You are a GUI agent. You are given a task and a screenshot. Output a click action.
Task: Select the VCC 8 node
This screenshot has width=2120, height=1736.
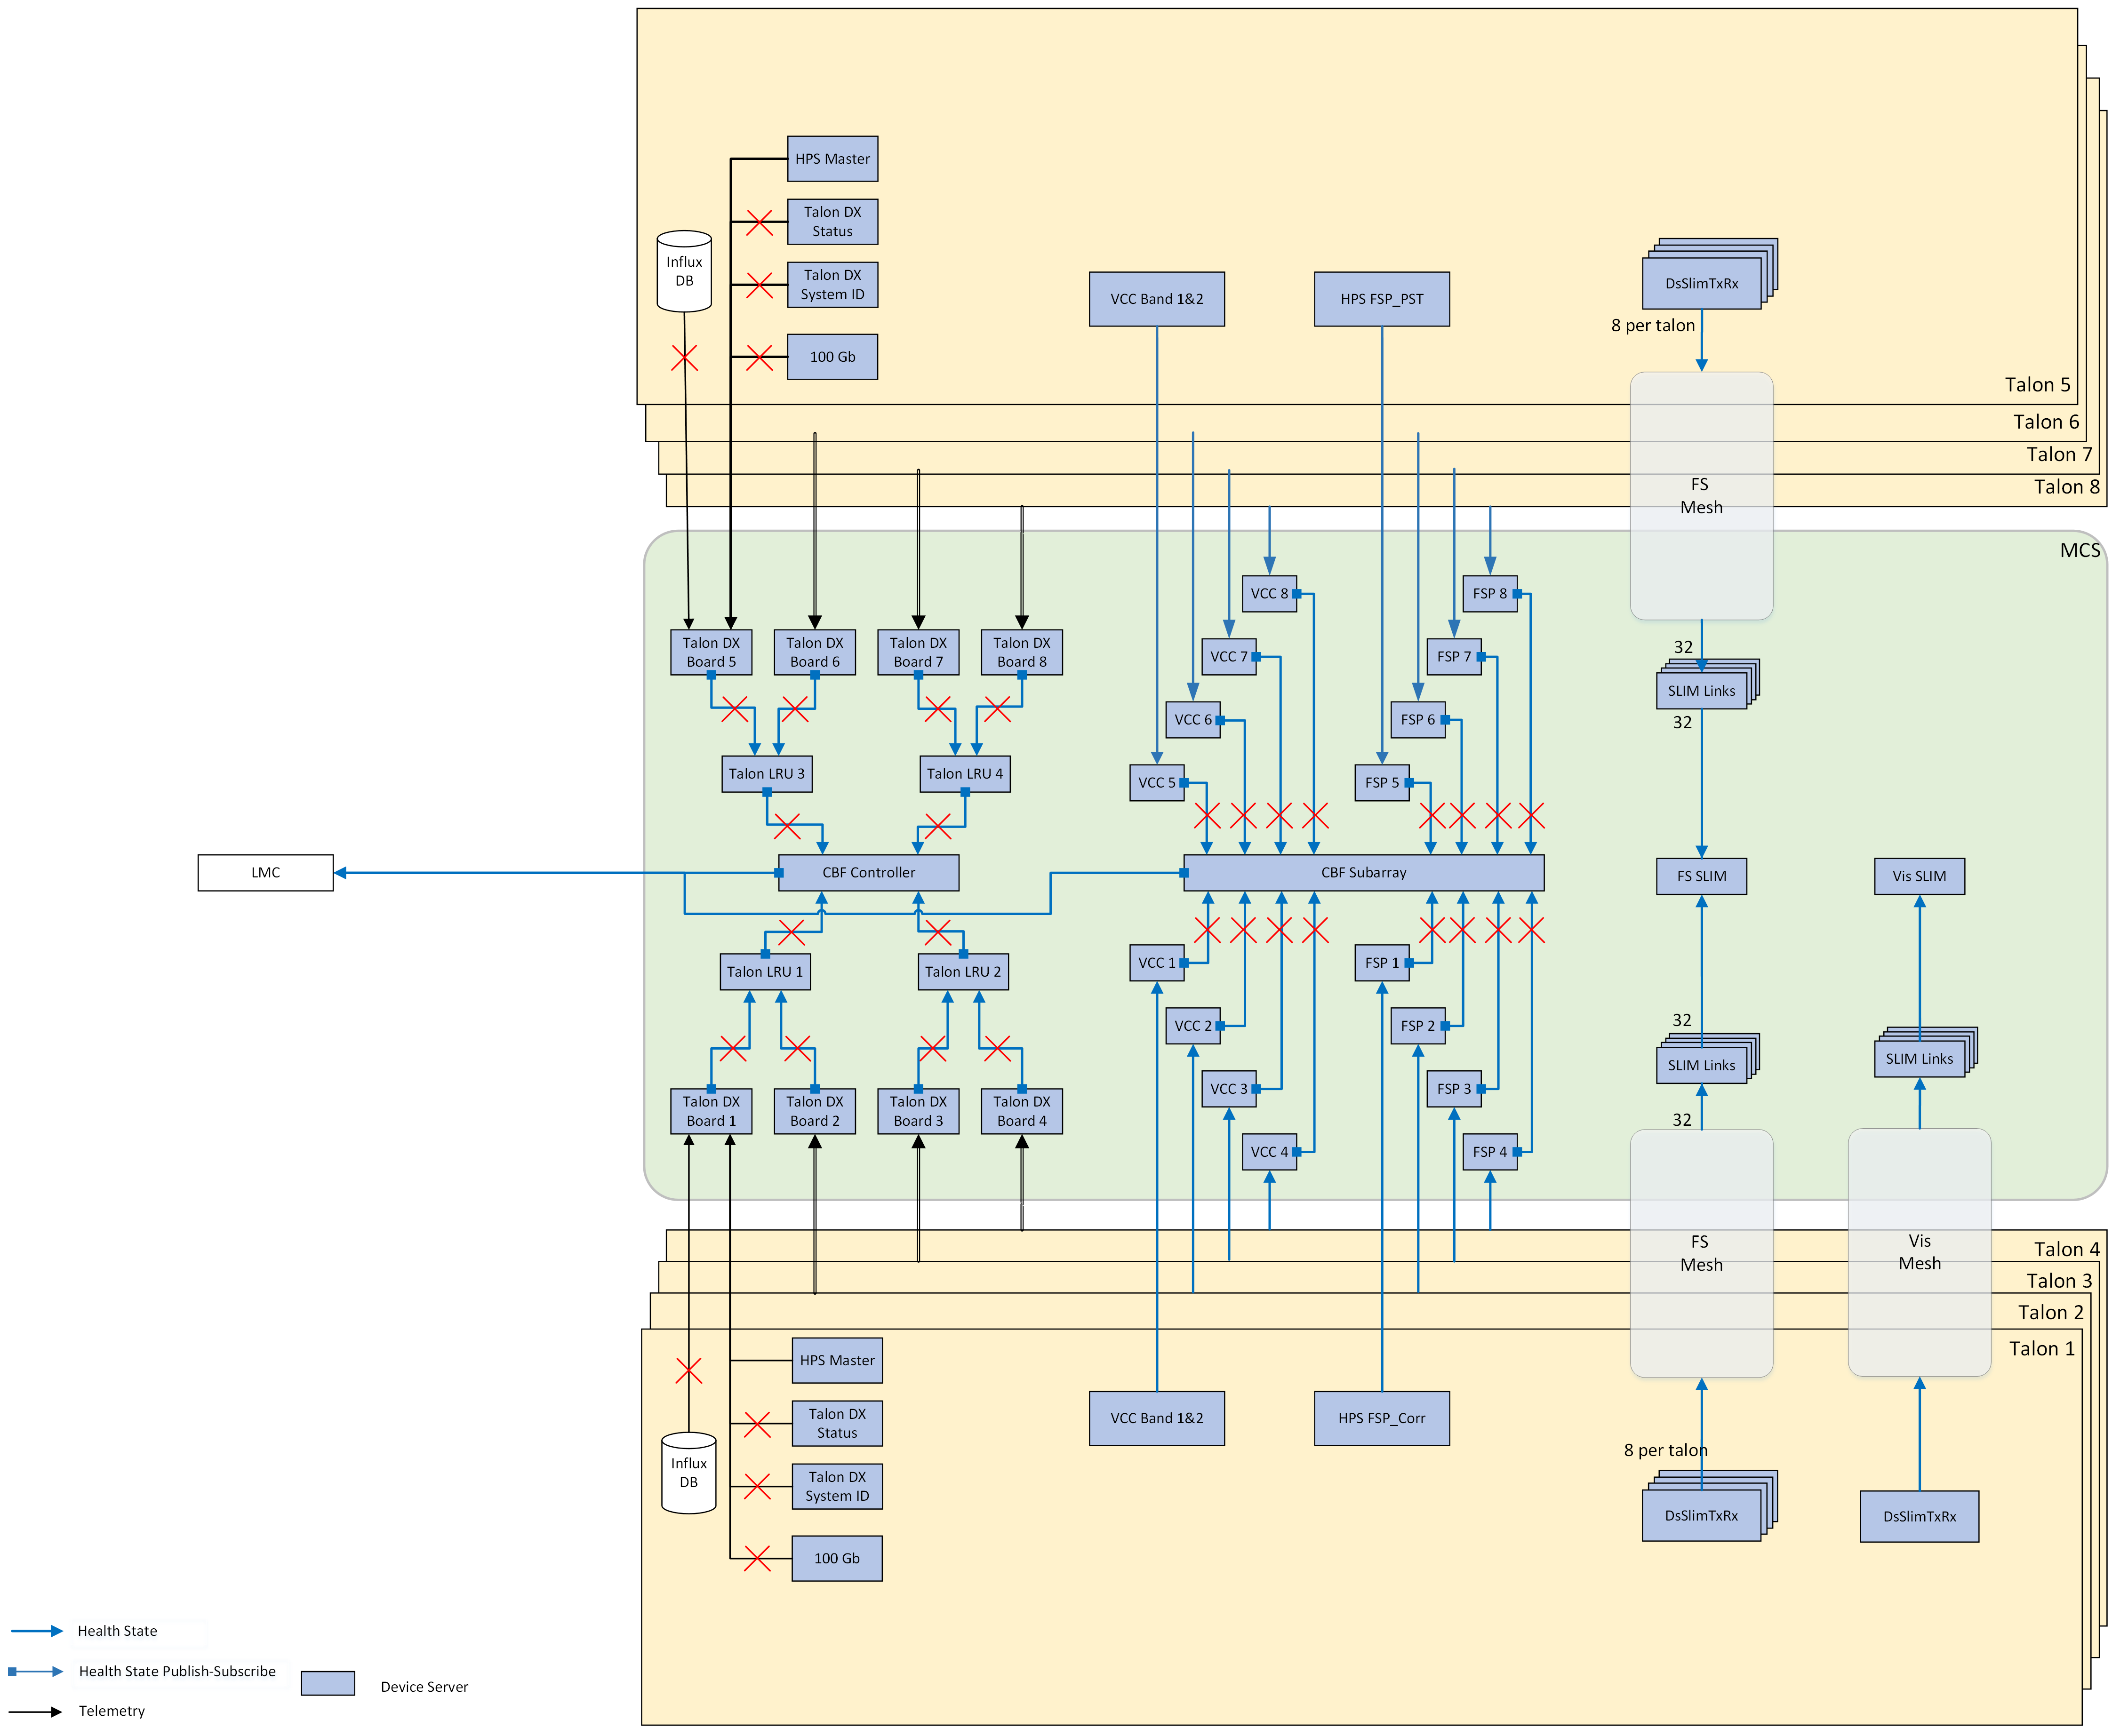(1269, 594)
